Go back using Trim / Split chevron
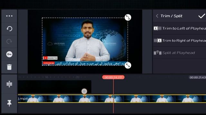This screenshot has height=115, width=206. pos(157,16)
